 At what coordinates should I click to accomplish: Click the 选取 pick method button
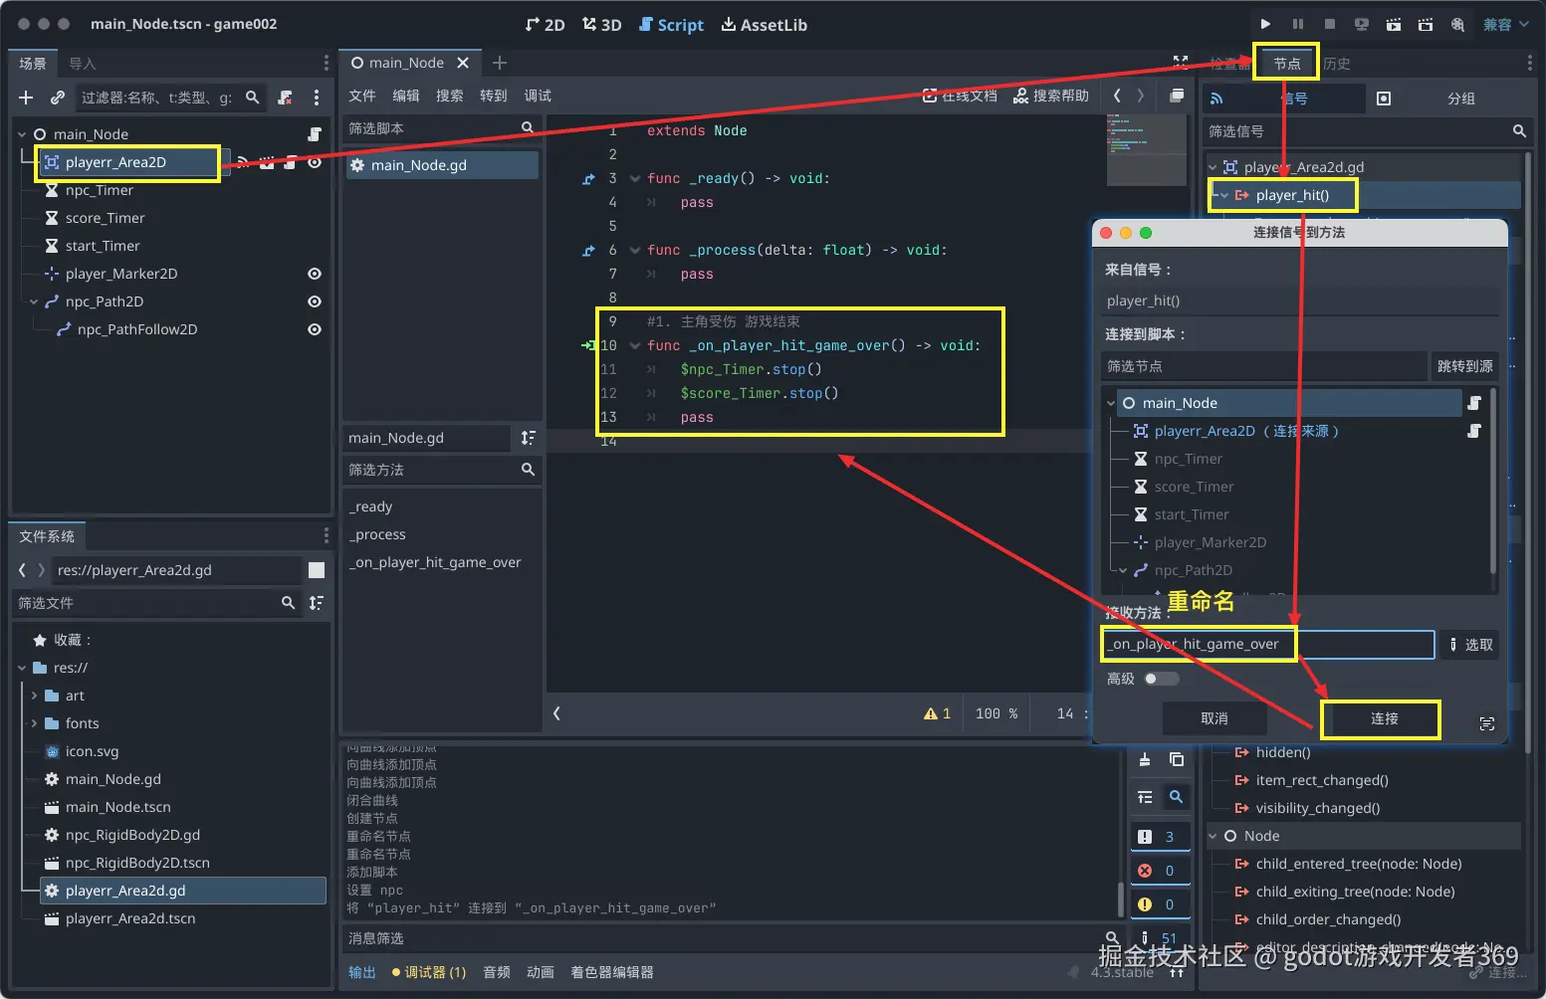coord(1471,645)
